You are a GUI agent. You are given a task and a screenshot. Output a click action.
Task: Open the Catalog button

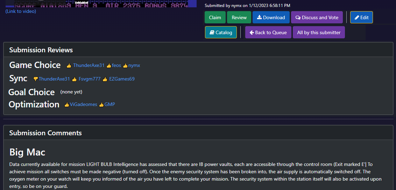pyautogui.click(x=221, y=32)
